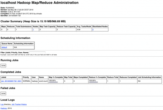Focus the job Filter text field
The image size is (163, 110).
37,53
